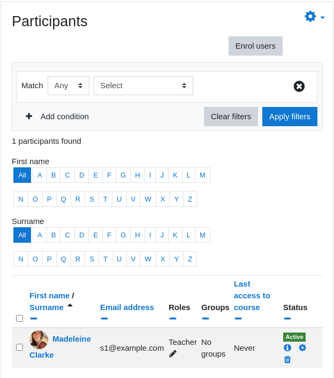The image size is (334, 378).
Task: Sort by Last access to course
Action: click(x=252, y=296)
